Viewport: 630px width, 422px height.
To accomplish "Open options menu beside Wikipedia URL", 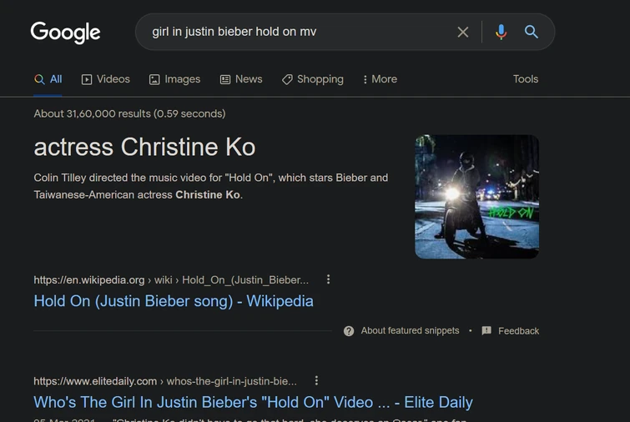I will pos(328,279).
